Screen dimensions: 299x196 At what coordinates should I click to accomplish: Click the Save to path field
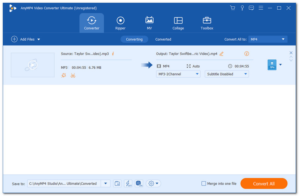coord(64,184)
